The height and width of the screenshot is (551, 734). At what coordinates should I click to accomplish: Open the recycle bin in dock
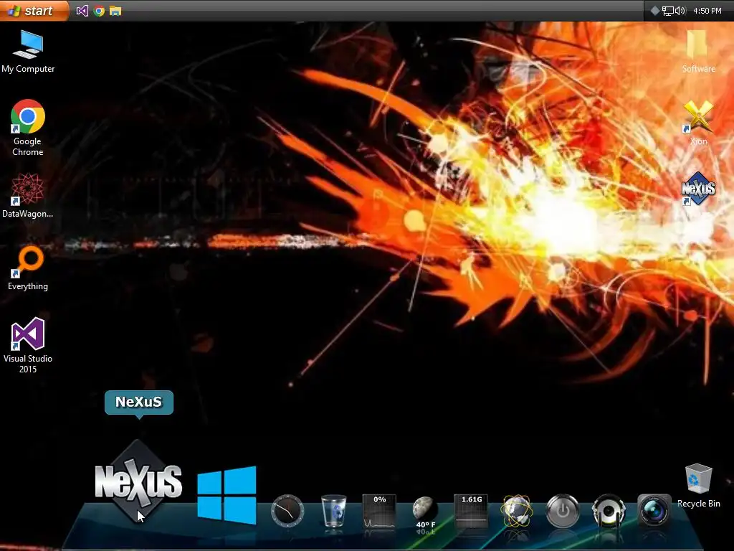pyautogui.click(x=333, y=511)
